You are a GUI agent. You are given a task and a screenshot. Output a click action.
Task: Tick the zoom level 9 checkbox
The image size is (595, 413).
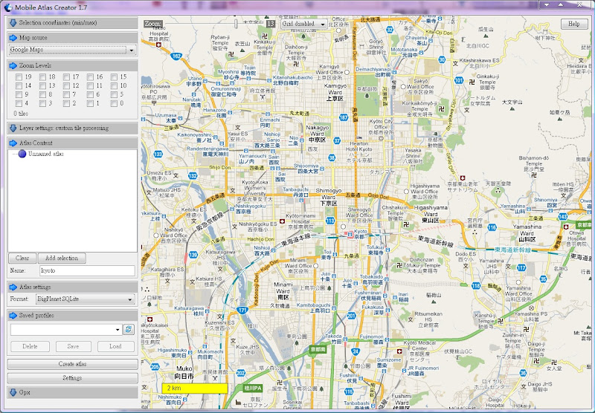[19, 94]
